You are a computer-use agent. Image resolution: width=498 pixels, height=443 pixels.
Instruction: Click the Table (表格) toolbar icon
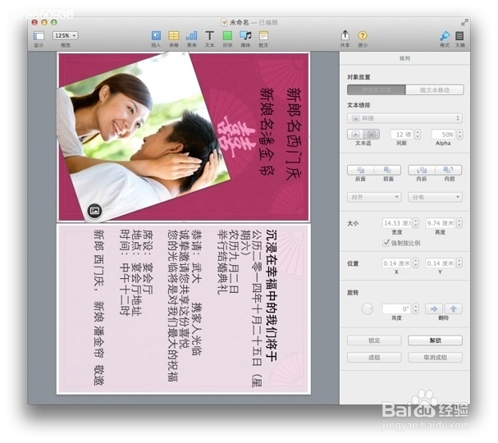(174, 35)
